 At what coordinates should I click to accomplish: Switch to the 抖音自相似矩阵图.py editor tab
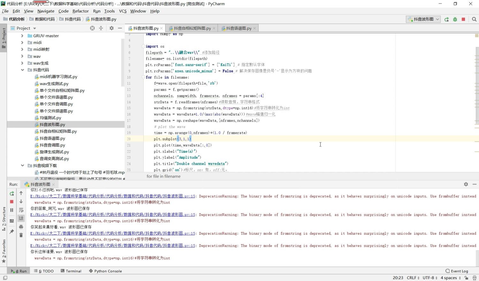[x=192, y=28]
